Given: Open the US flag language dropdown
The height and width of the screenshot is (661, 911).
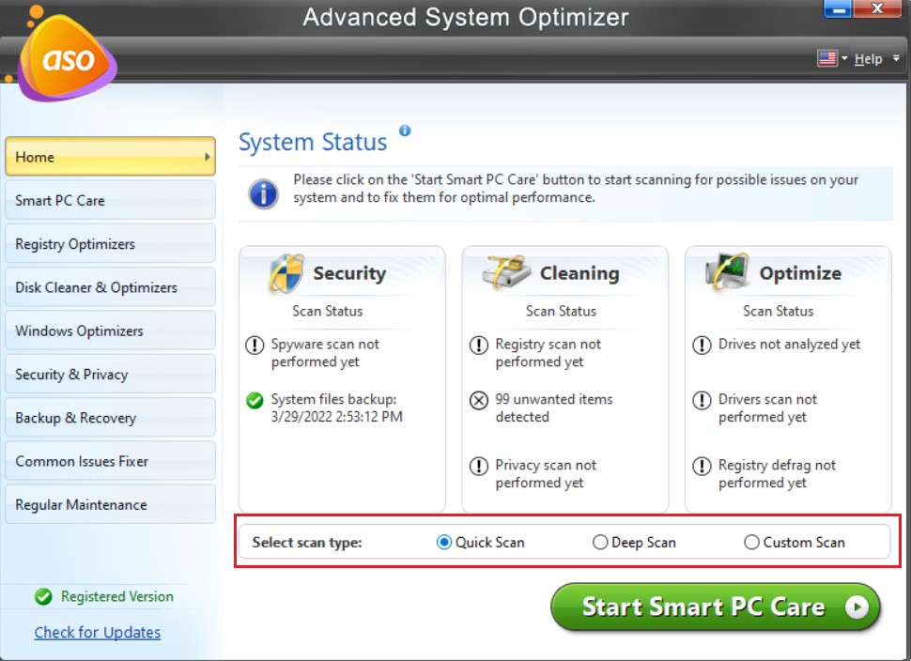Looking at the screenshot, I should point(831,59).
